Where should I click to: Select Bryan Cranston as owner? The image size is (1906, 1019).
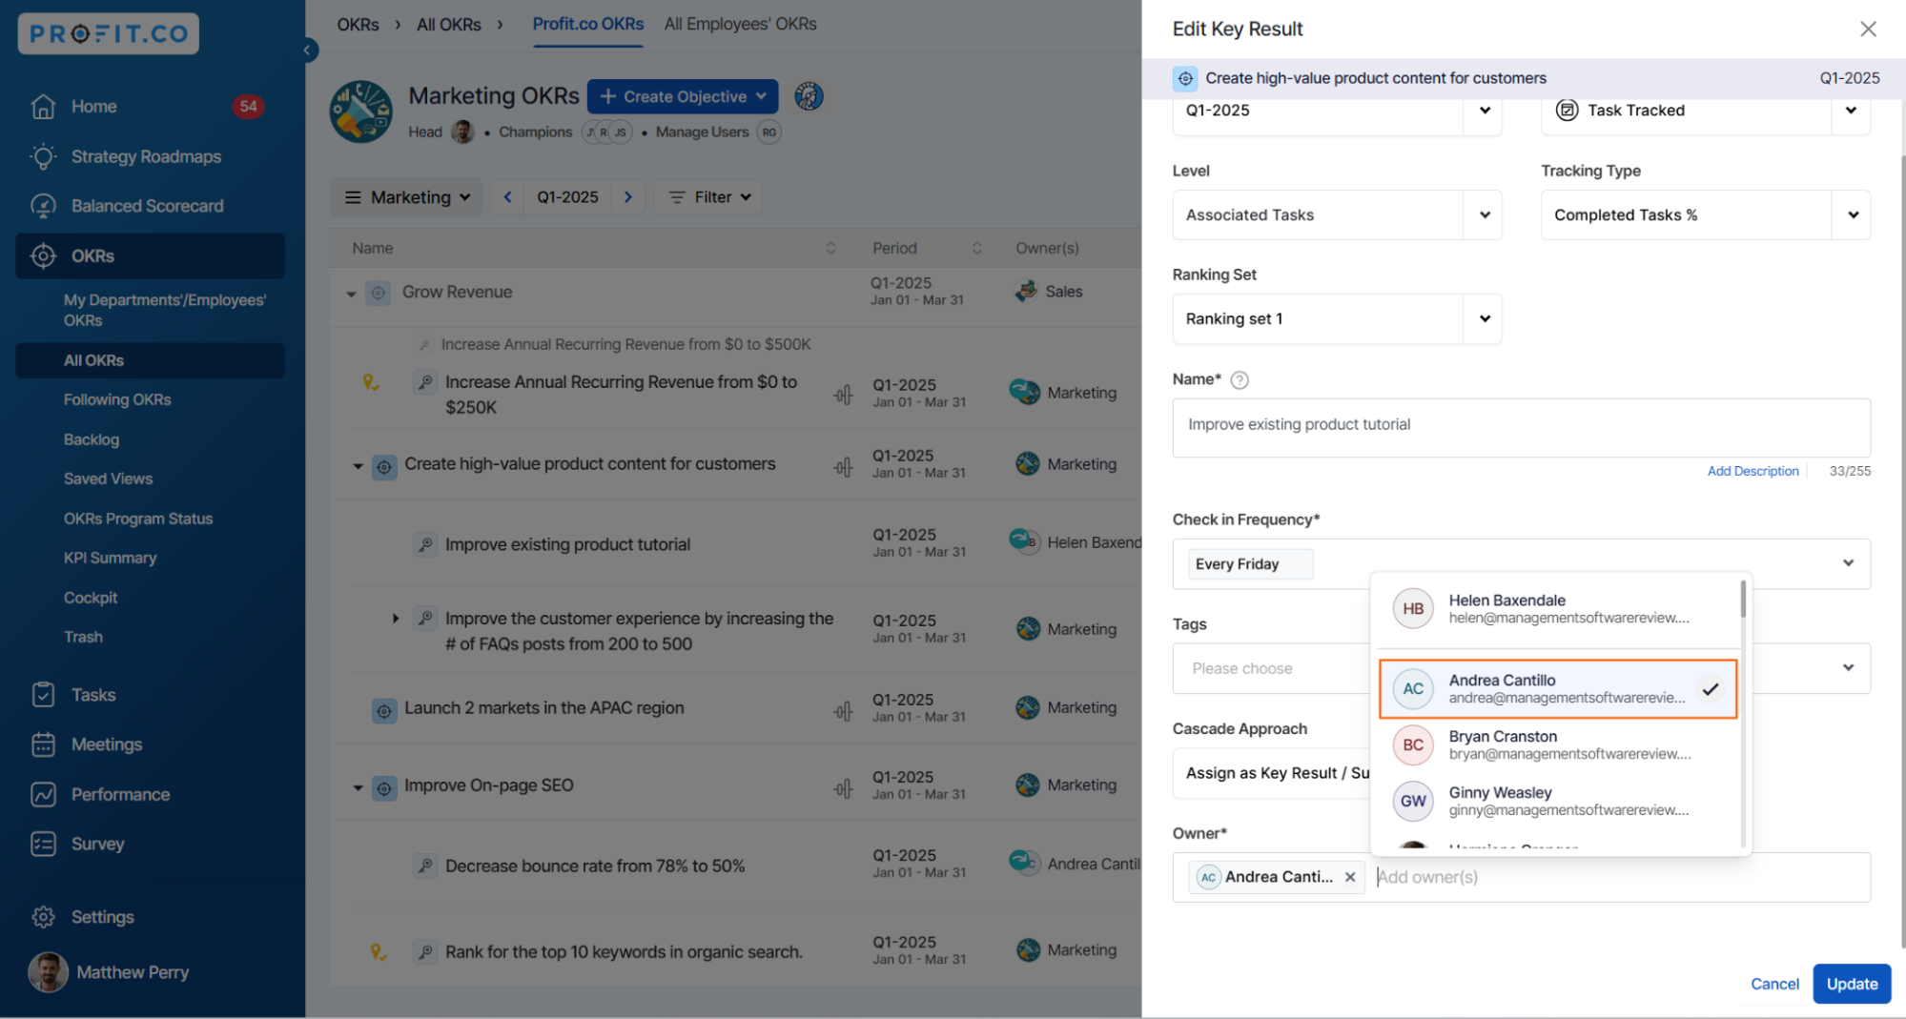click(x=1556, y=744)
